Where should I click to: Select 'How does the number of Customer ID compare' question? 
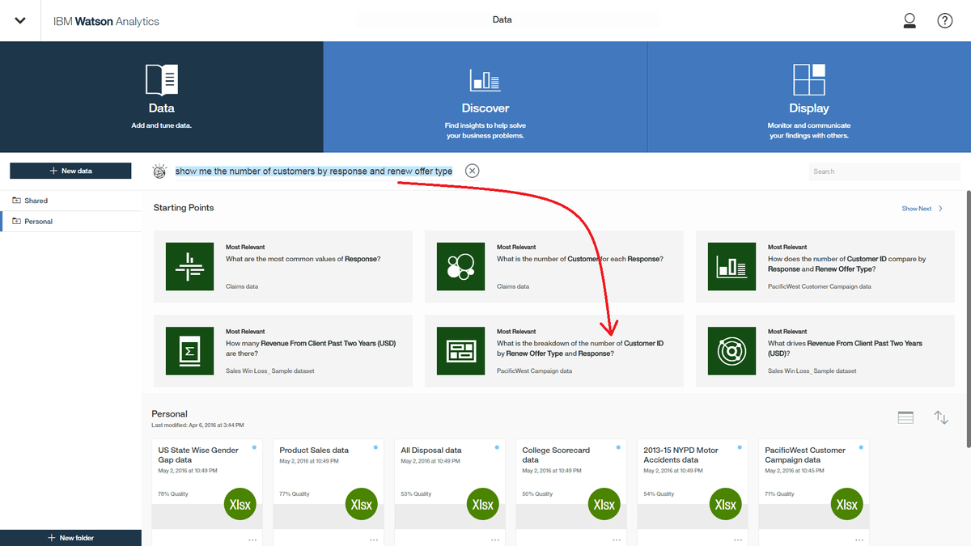click(x=846, y=264)
